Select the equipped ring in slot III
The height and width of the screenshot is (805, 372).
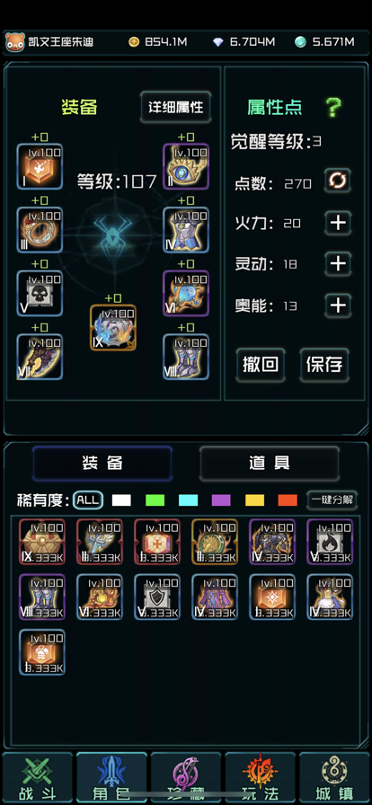pyautogui.click(x=40, y=230)
